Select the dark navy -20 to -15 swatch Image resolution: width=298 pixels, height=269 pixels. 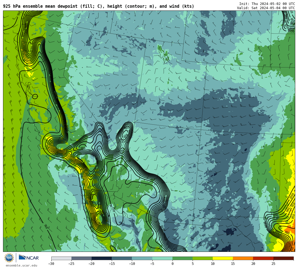coord(102,258)
